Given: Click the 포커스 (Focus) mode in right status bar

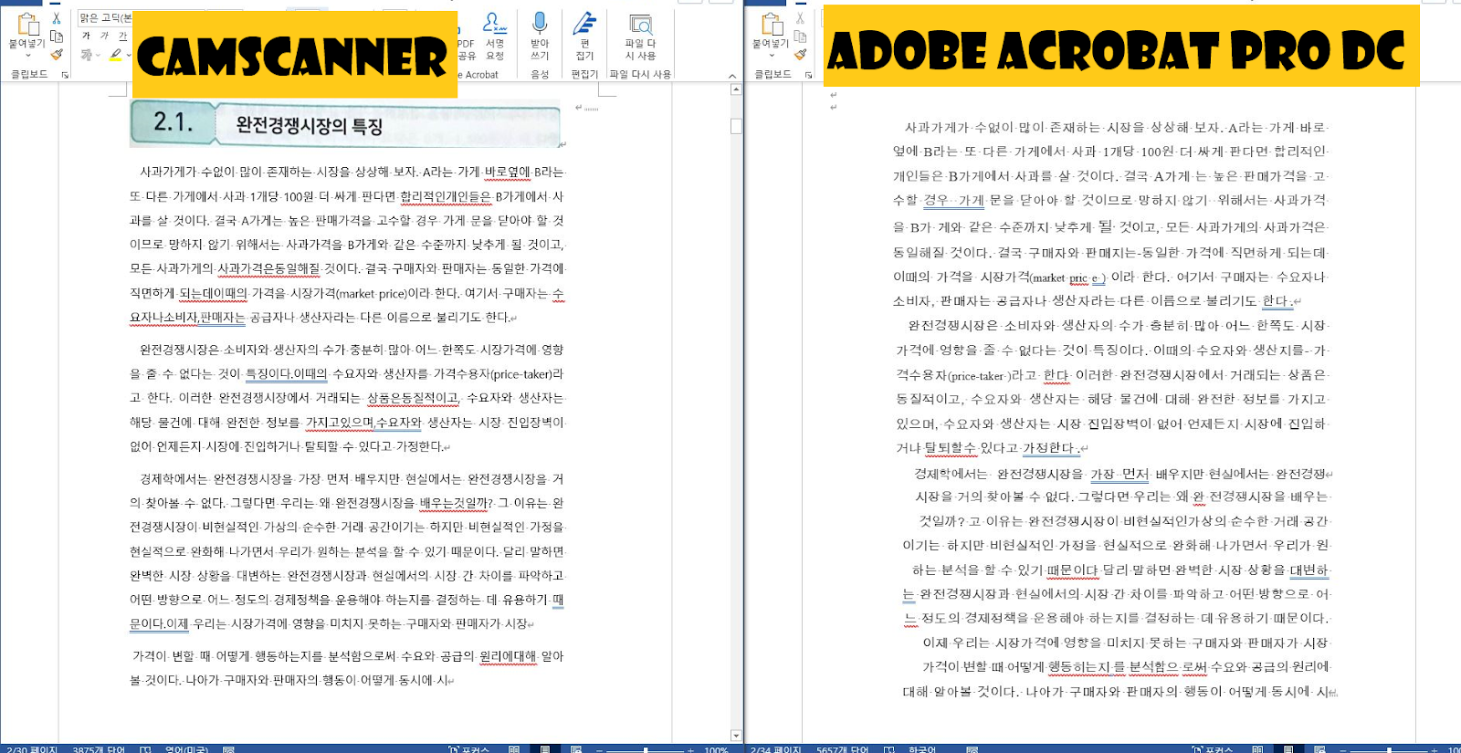Looking at the screenshot, I should click(x=1213, y=749).
